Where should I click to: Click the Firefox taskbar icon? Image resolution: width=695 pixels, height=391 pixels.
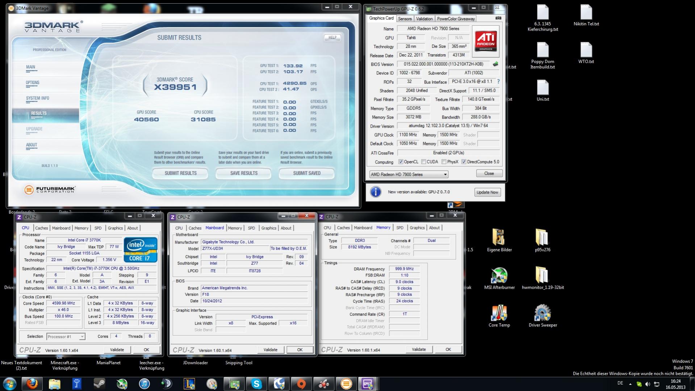pos(32,384)
